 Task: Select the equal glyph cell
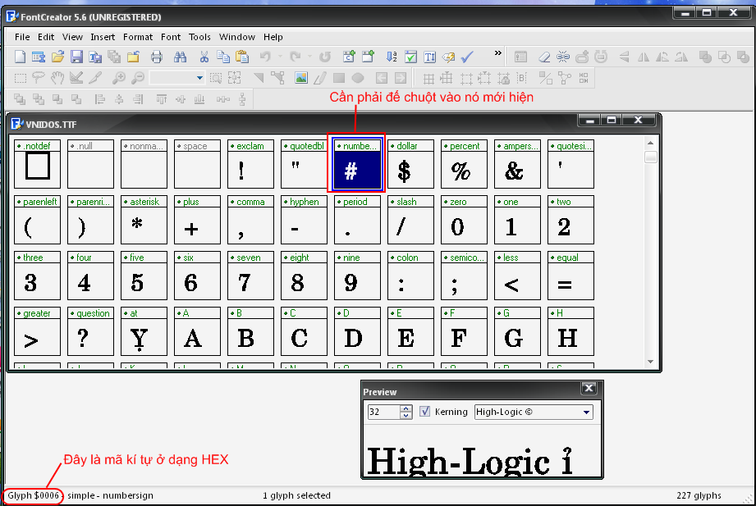[570, 276]
